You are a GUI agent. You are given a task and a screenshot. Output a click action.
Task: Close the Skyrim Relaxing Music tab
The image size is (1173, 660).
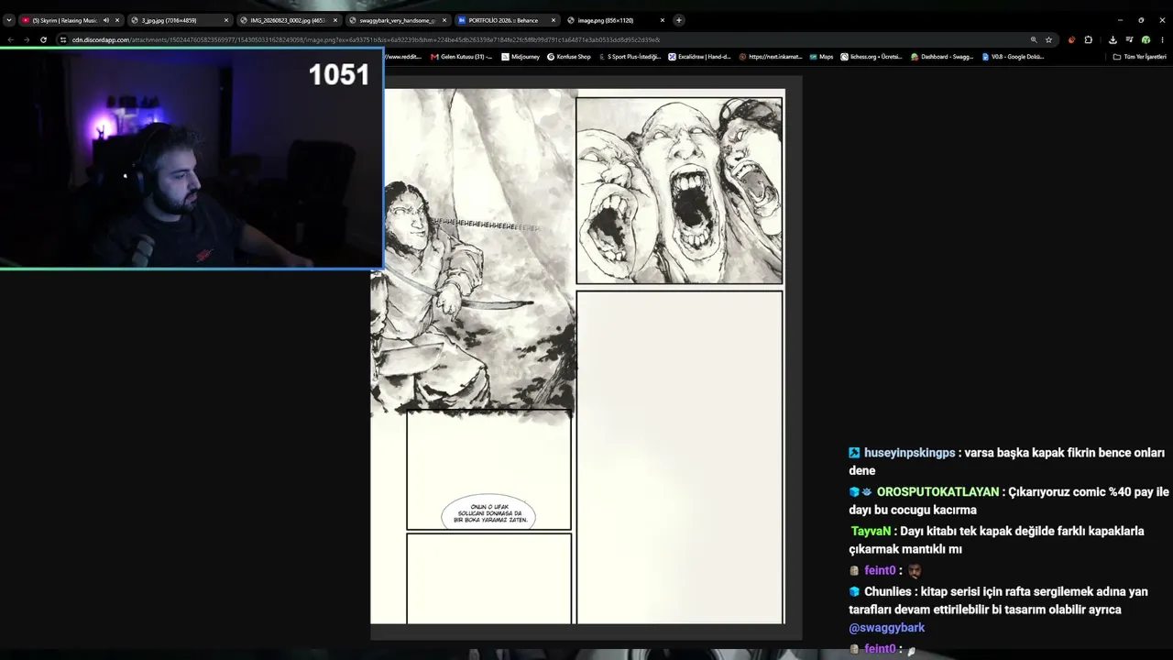(x=117, y=20)
